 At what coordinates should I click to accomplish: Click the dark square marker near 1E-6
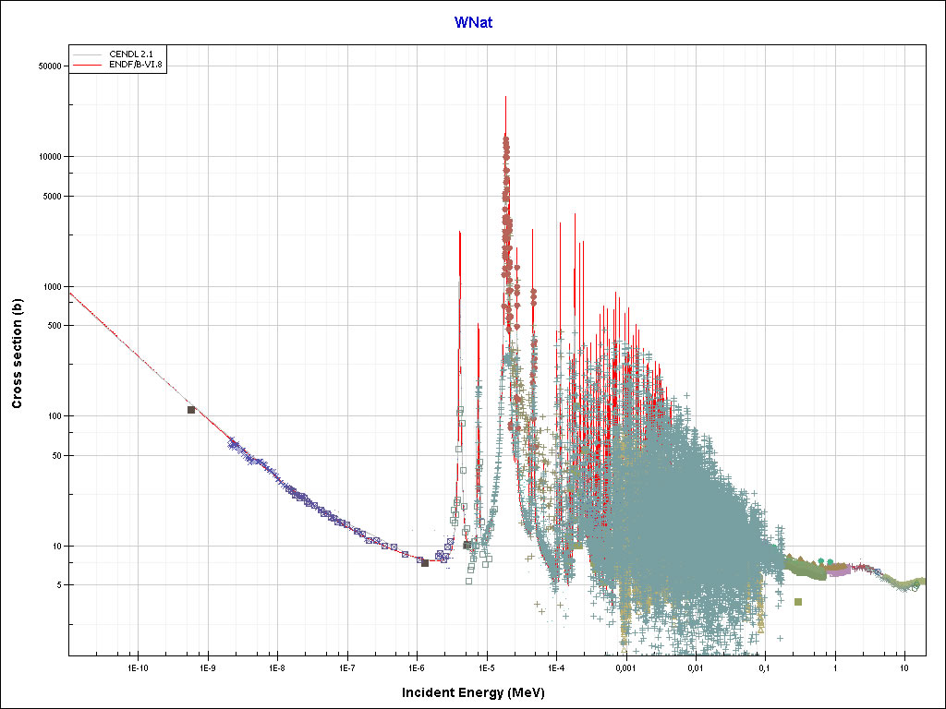pos(425,562)
